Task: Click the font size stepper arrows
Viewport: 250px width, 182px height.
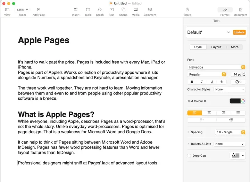Action: tap(244, 74)
